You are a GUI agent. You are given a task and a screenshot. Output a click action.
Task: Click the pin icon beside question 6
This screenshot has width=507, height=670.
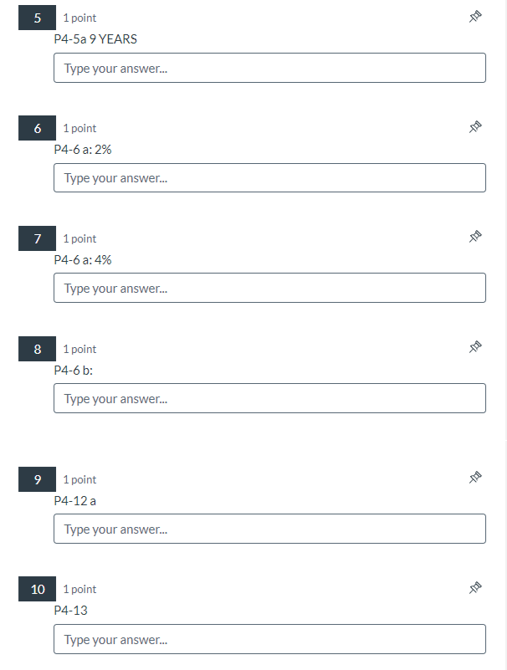[475, 127]
